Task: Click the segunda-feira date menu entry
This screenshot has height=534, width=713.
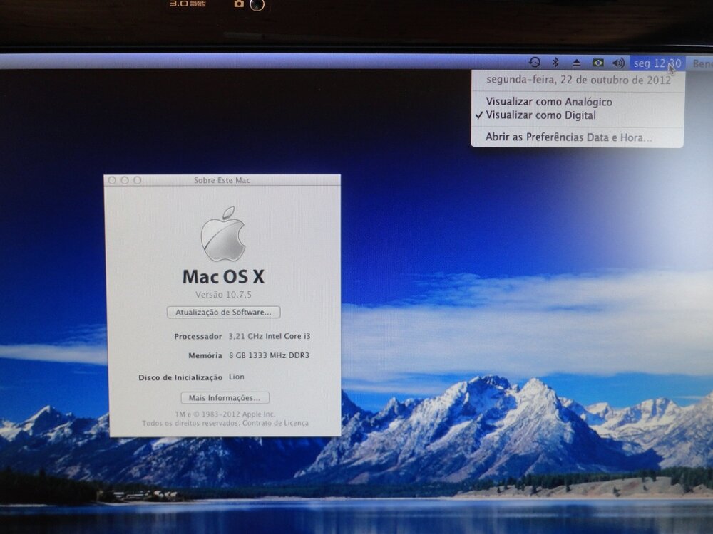Action: click(x=578, y=80)
